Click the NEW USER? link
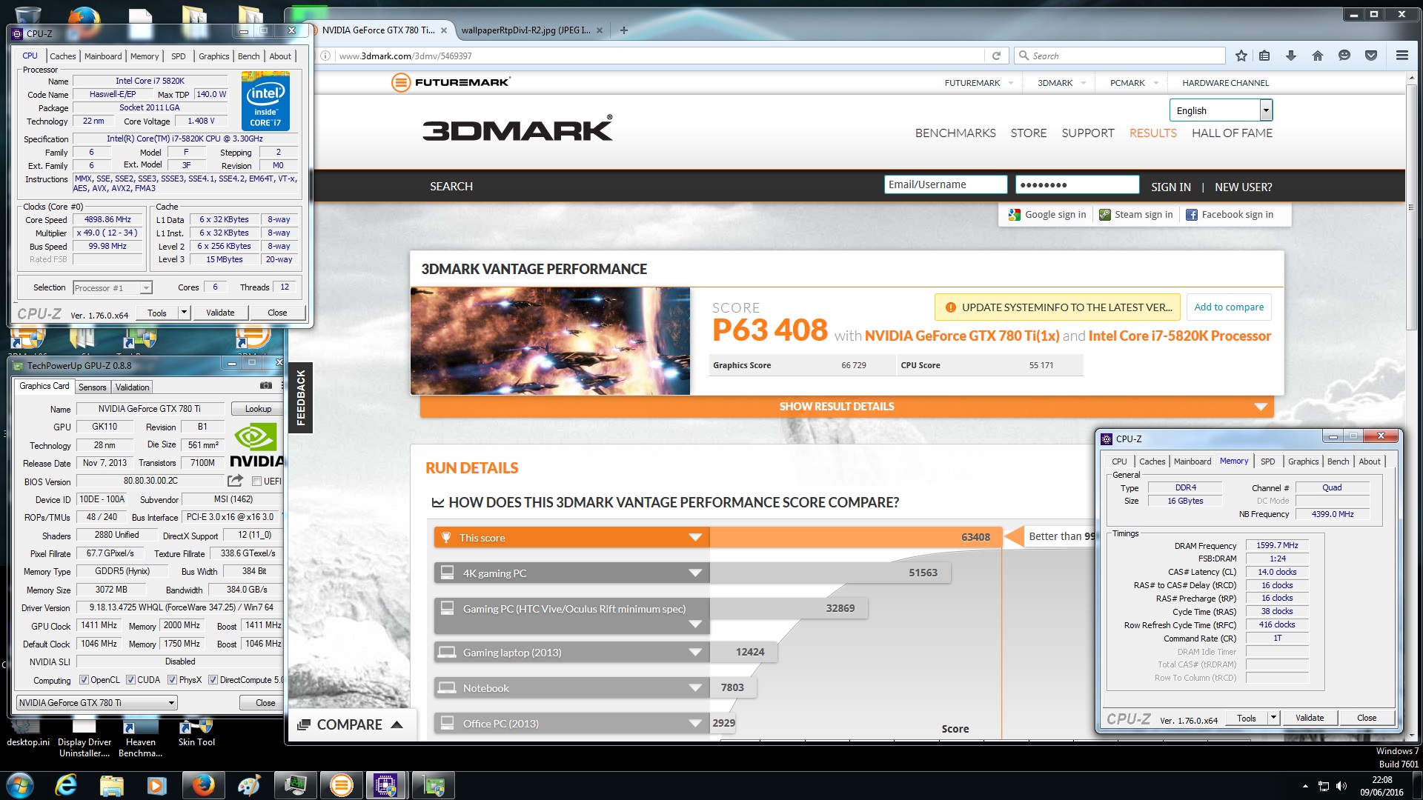This screenshot has height=800, width=1423. (1243, 187)
